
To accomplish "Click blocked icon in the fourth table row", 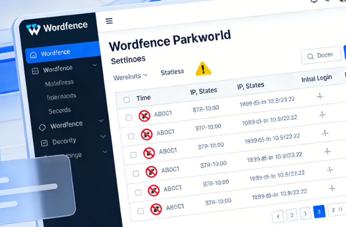I will click(151, 172).
